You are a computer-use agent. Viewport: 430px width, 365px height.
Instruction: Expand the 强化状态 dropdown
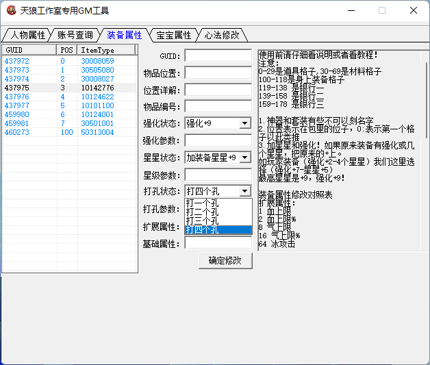coord(244,123)
